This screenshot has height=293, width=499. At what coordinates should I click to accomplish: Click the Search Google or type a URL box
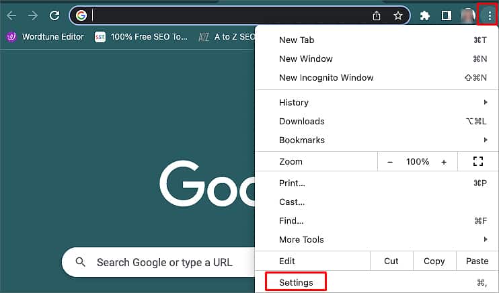159,263
